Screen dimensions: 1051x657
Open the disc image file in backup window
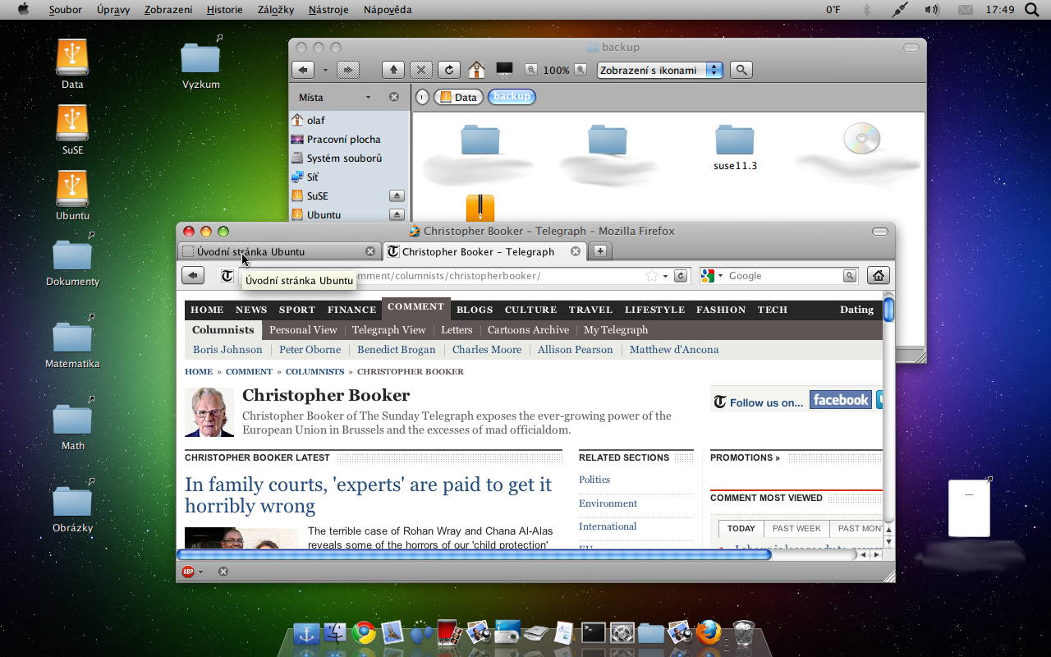click(861, 138)
